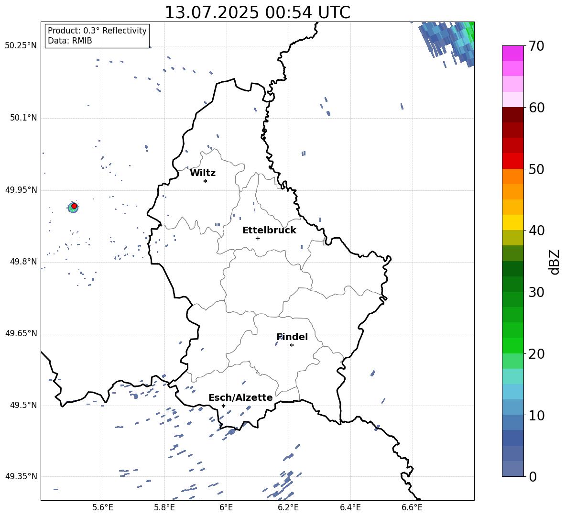
Task: Click the 50.1°N latitude label
Action: pyautogui.click(x=23, y=118)
